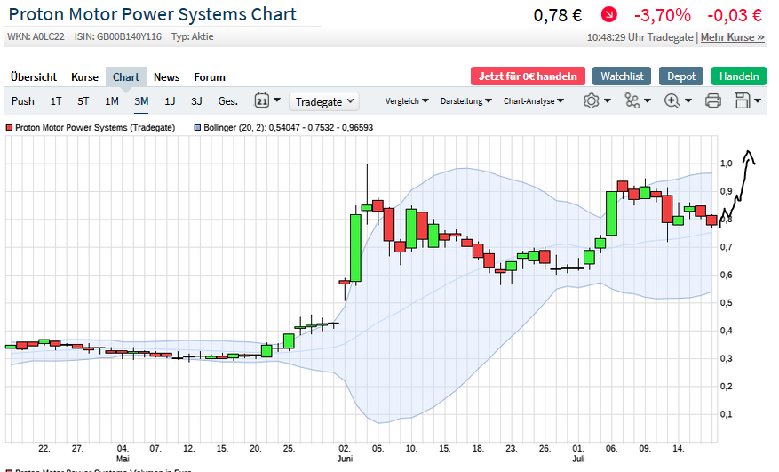Click the green Handeln button

click(x=739, y=76)
